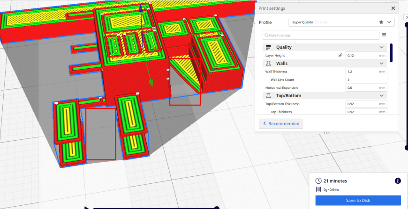The width and height of the screenshot is (408, 209).
Task: Click the Wall Line Count field
Action: (x=366, y=79)
